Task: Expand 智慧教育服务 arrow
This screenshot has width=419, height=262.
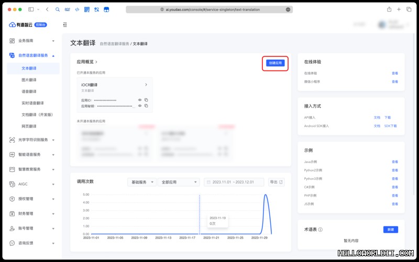Action: [53, 169]
